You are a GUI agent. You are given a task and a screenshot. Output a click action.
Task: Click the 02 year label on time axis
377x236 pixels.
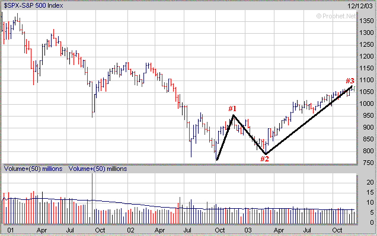(x=130, y=230)
